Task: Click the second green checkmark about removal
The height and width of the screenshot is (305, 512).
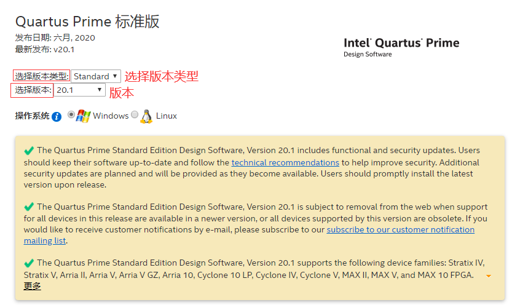Action: (x=29, y=207)
